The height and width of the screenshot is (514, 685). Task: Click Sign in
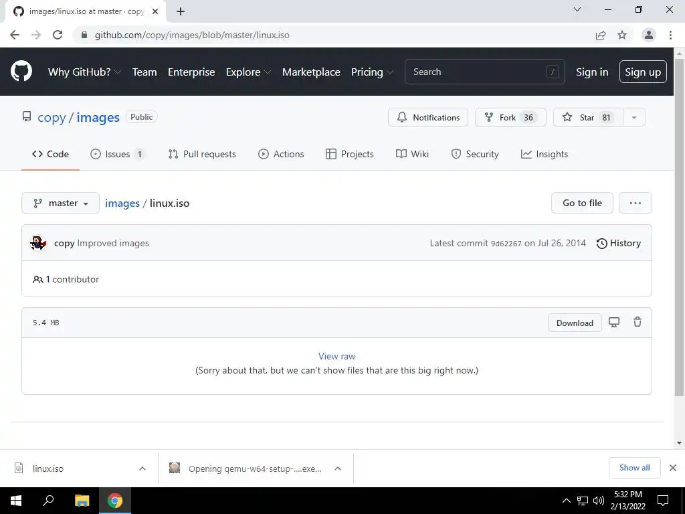592,72
